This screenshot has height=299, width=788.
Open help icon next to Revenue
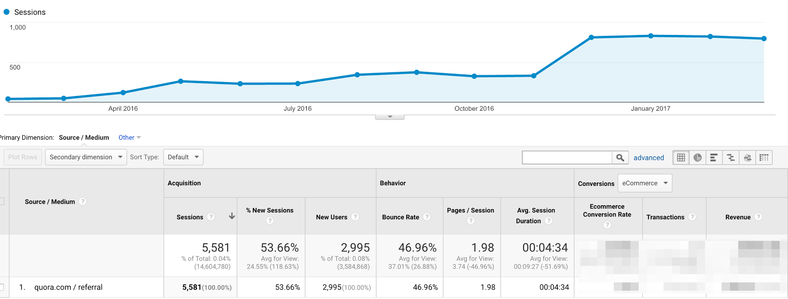click(x=758, y=217)
